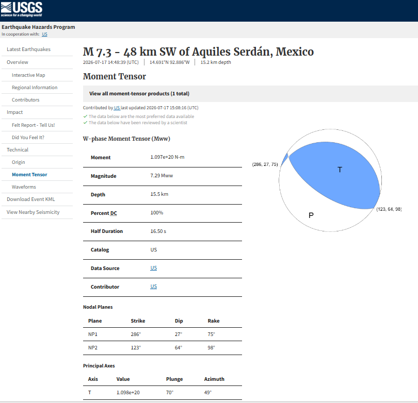Open Felt Report - Tell Us!
Image resolution: width=418 pixels, height=403 pixels.
pyautogui.click(x=34, y=125)
